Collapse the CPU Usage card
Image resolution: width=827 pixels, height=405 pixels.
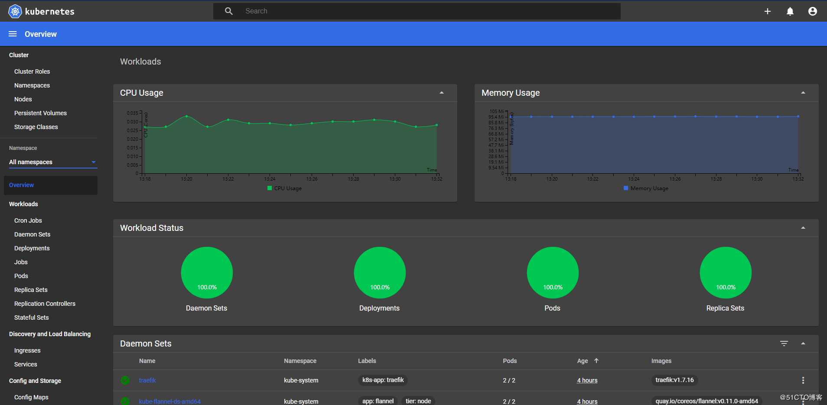coord(442,93)
